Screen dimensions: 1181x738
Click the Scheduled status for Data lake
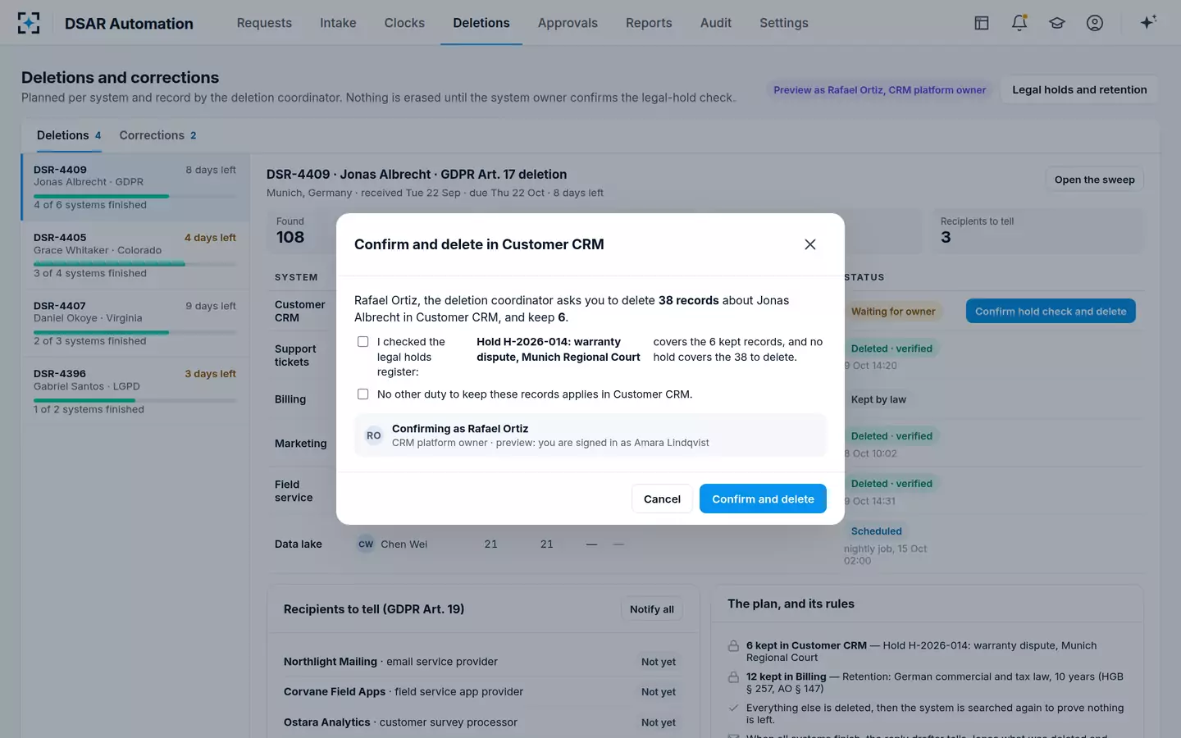pyautogui.click(x=876, y=531)
